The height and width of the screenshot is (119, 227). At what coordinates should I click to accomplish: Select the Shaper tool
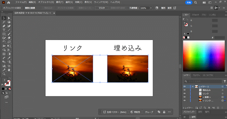pyautogui.click(x=4, y=38)
